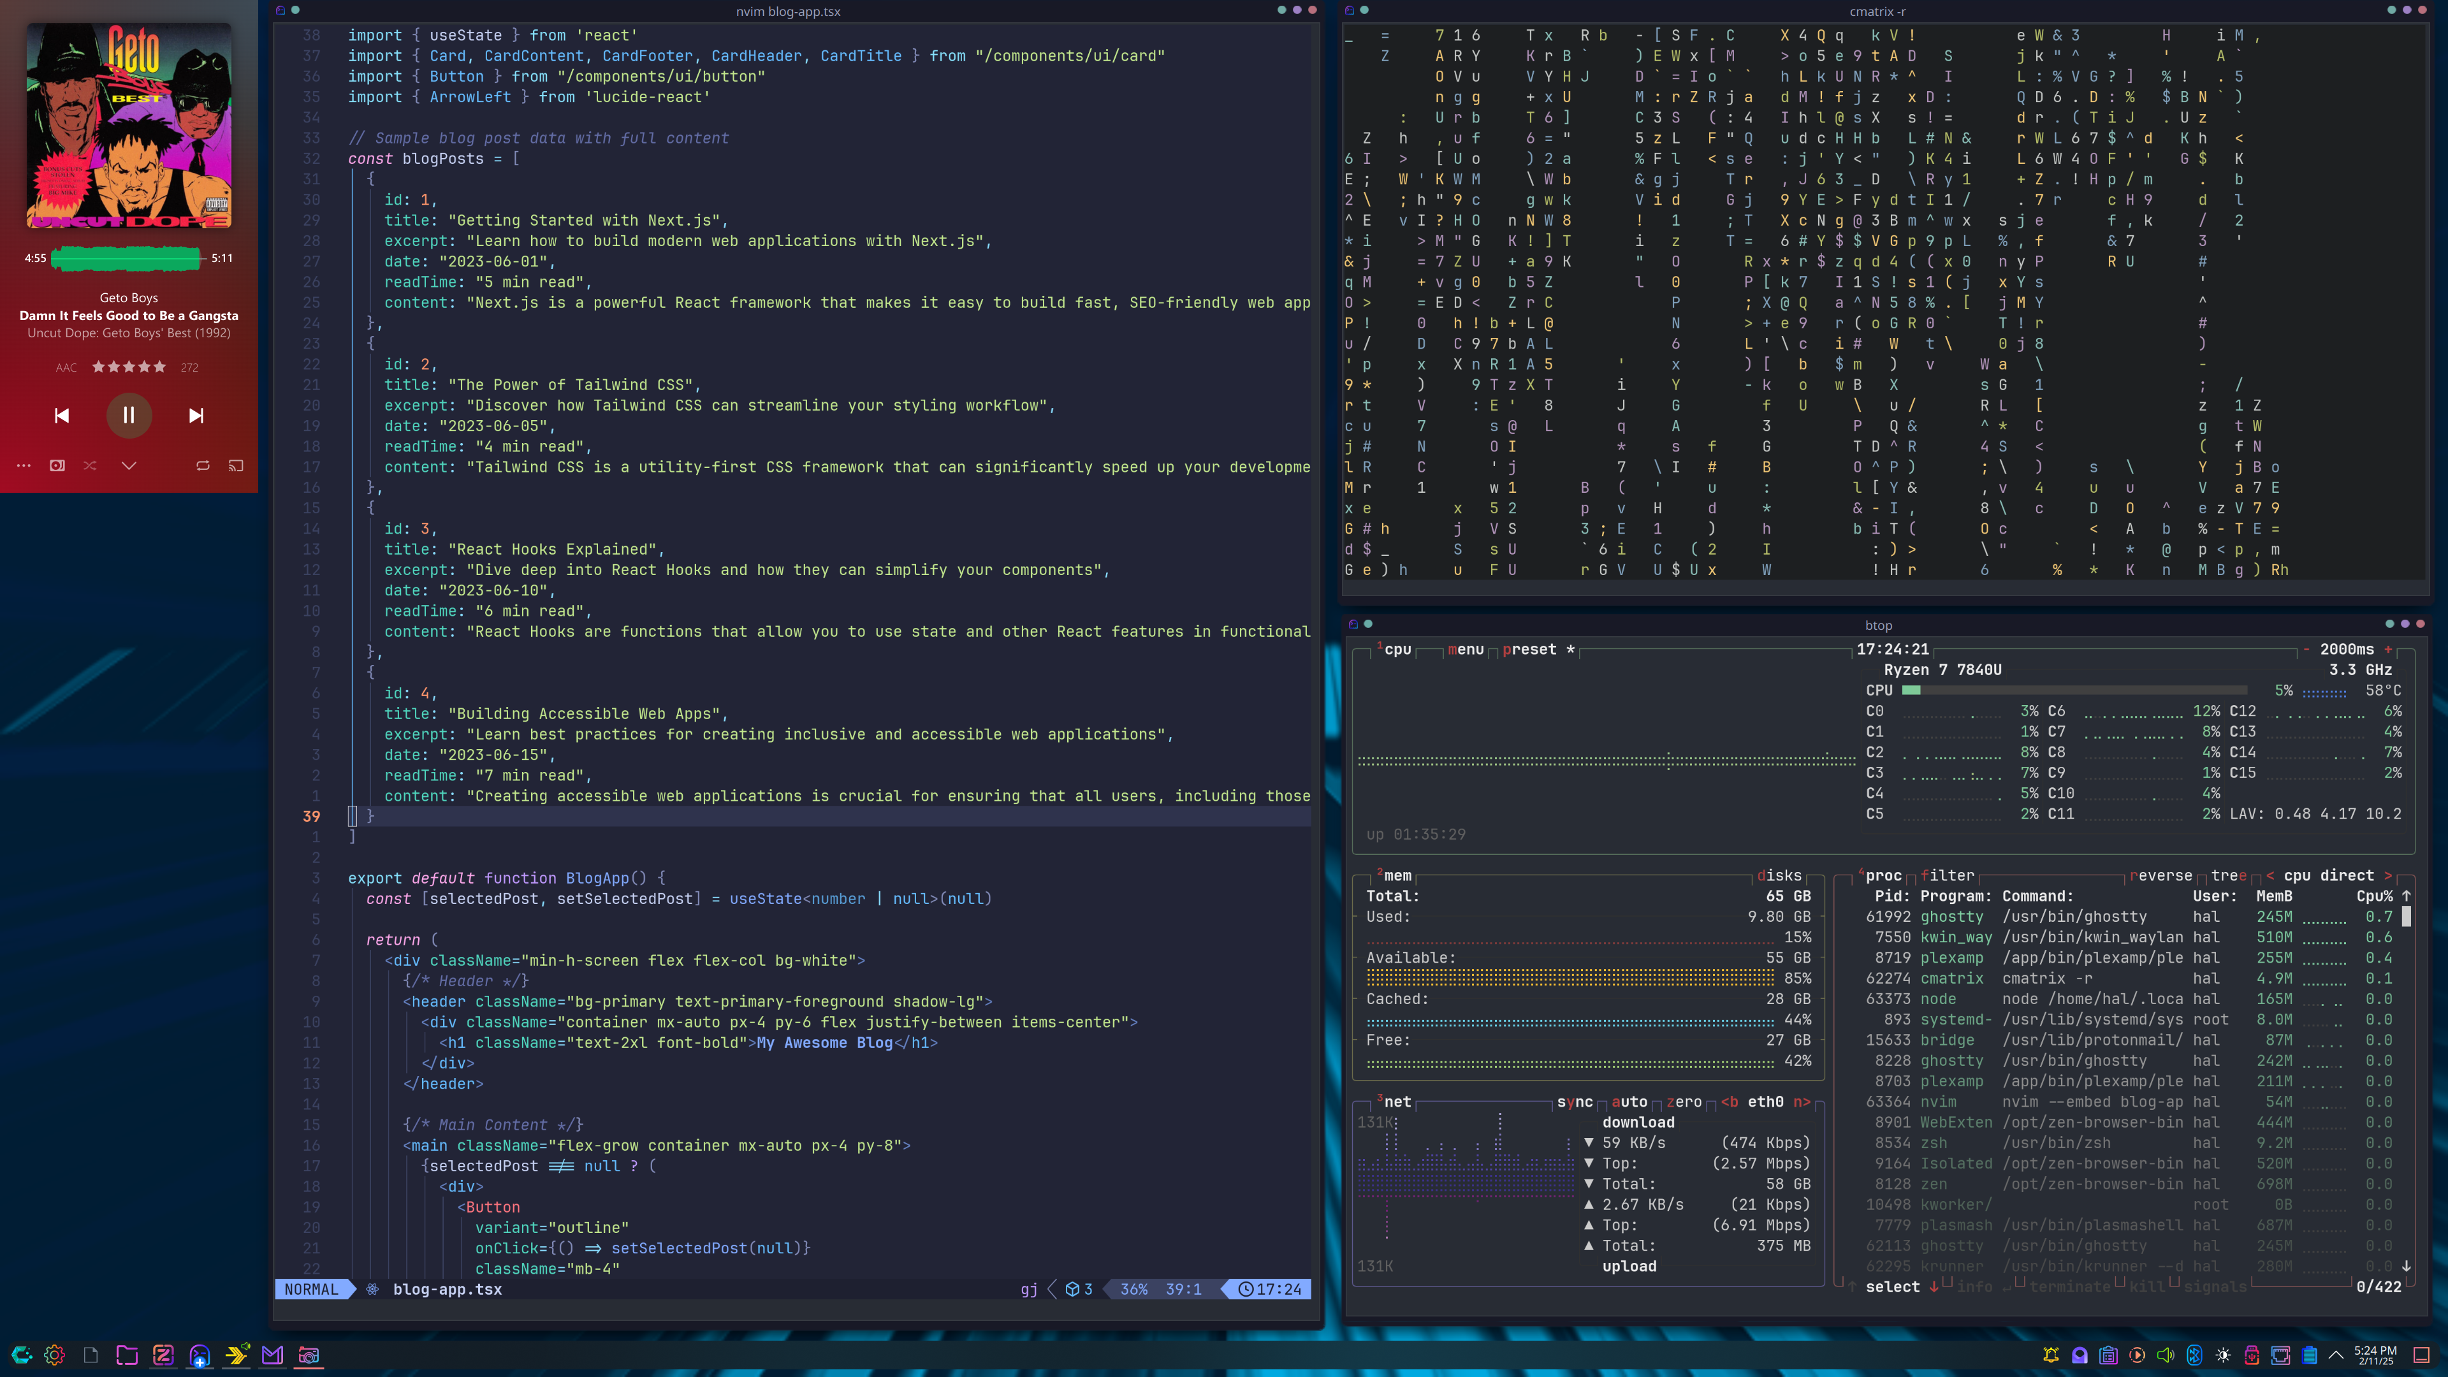This screenshot has height=1377, width=2448.
Task: Change proc sorting with the right arrow after cpu direct
Action: click(x=2387, y=875)
